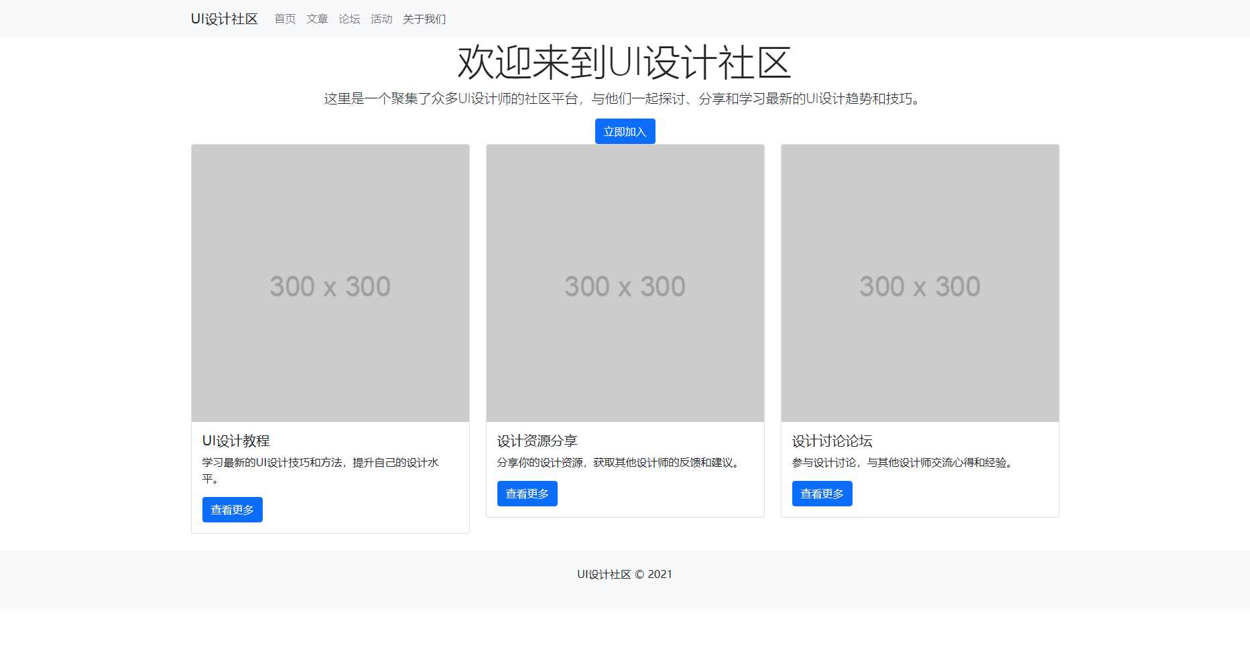Select the 设计讨论论坛 card title
Screen dimensions: 1250x649
(832, 441)
